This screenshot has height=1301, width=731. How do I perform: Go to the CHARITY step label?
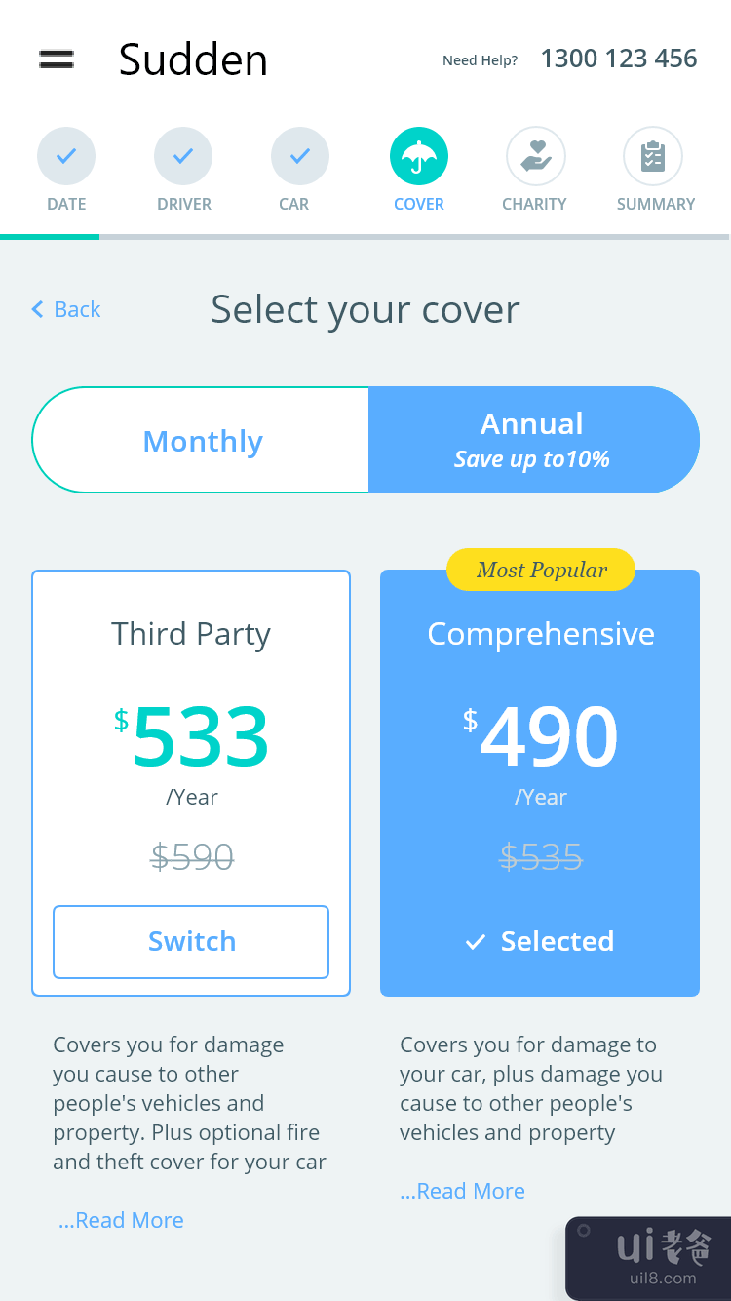[534, 204]
